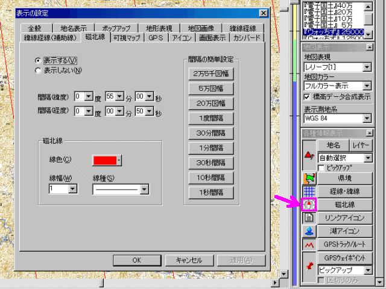The width and height of the screenshot is (386, 289).
Task: Switch to the 緯線経線 tab
Action: [242, 28]
